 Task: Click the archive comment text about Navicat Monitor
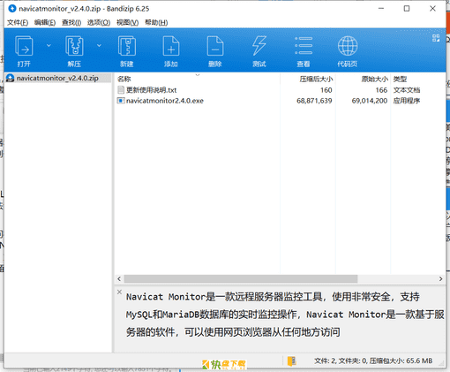(285, 315)
